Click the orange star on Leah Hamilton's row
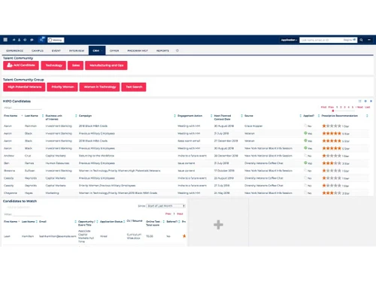 (x=184, y=236)
